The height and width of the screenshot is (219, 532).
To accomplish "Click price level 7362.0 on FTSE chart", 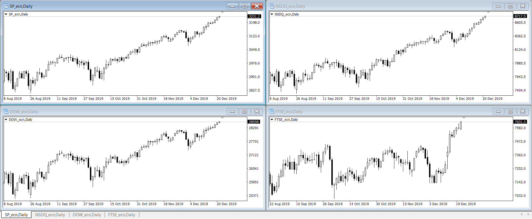I will coord(520,155).
